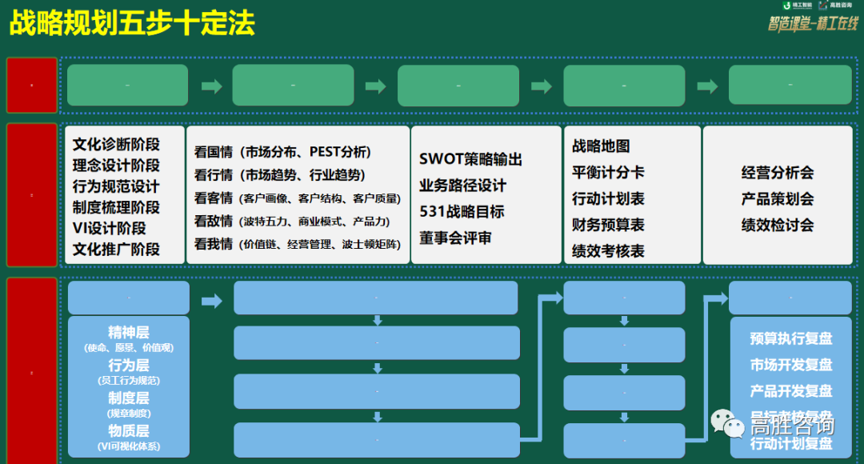
Task: Click the arrow between second and third green boxes
Action: pyautogui.click(x=375, y=86)
